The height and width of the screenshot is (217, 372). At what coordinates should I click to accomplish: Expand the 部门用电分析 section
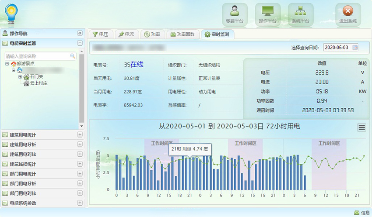coord(80,183)
